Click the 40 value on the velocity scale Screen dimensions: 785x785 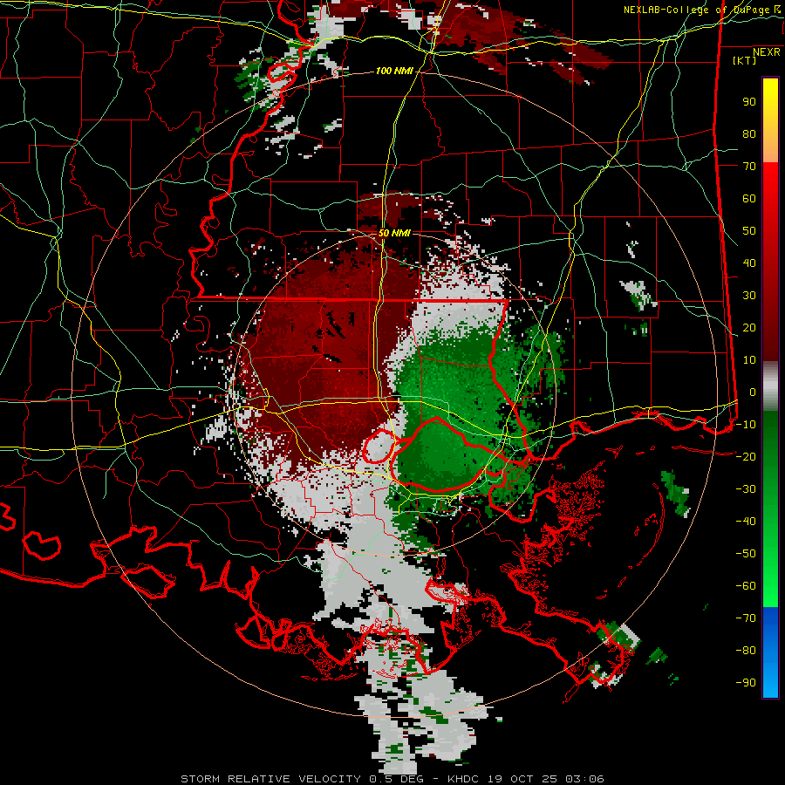(x=749, y=263)
